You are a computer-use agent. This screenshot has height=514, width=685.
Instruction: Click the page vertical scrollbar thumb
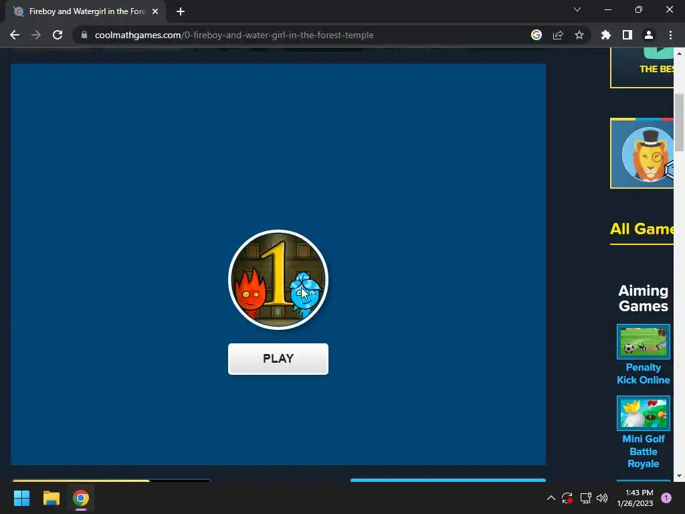pyautogui.click(x=679, y=122)
